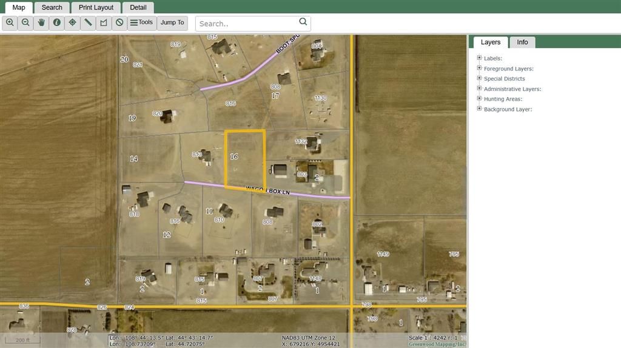Click the magnifier icon in search box
621x348 pixels.
[x=303, y=23]
